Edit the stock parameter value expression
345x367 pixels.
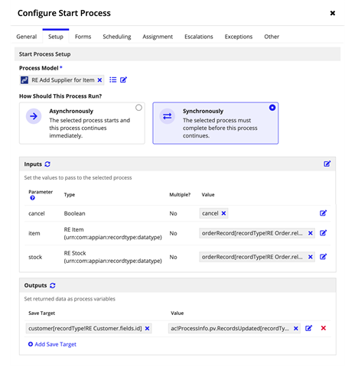pos(324,257)
